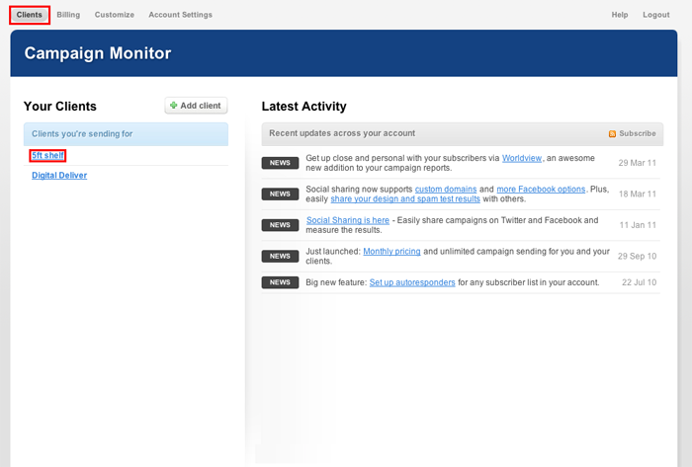This screenshot has height=467, width=692.
Task: Click the date 22 Jul 10
Action: (x=639, y=282)
